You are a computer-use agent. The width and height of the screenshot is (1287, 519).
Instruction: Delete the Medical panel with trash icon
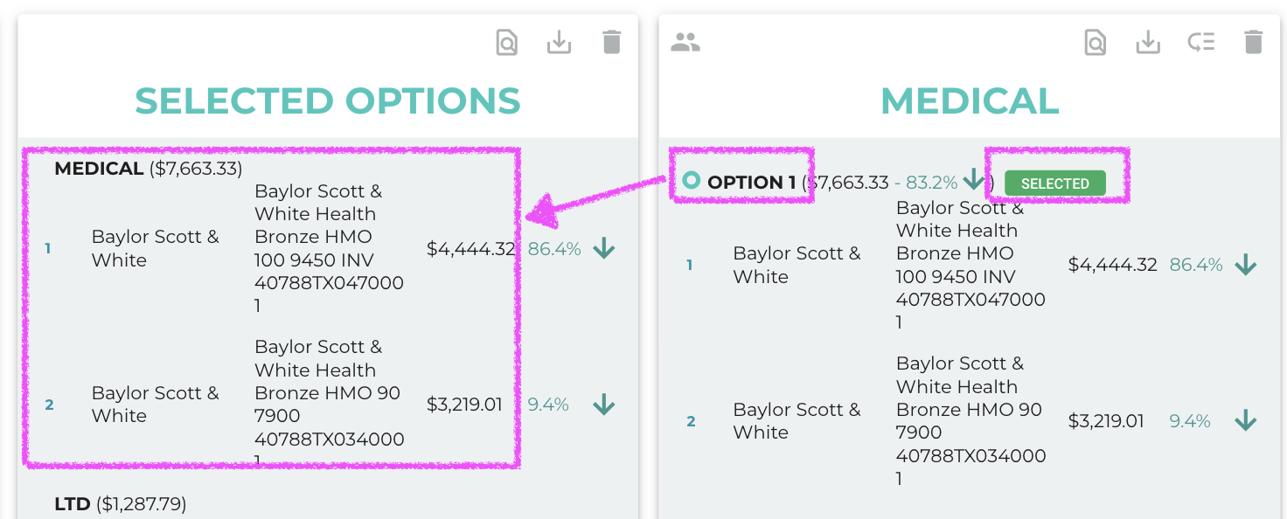1254,42
